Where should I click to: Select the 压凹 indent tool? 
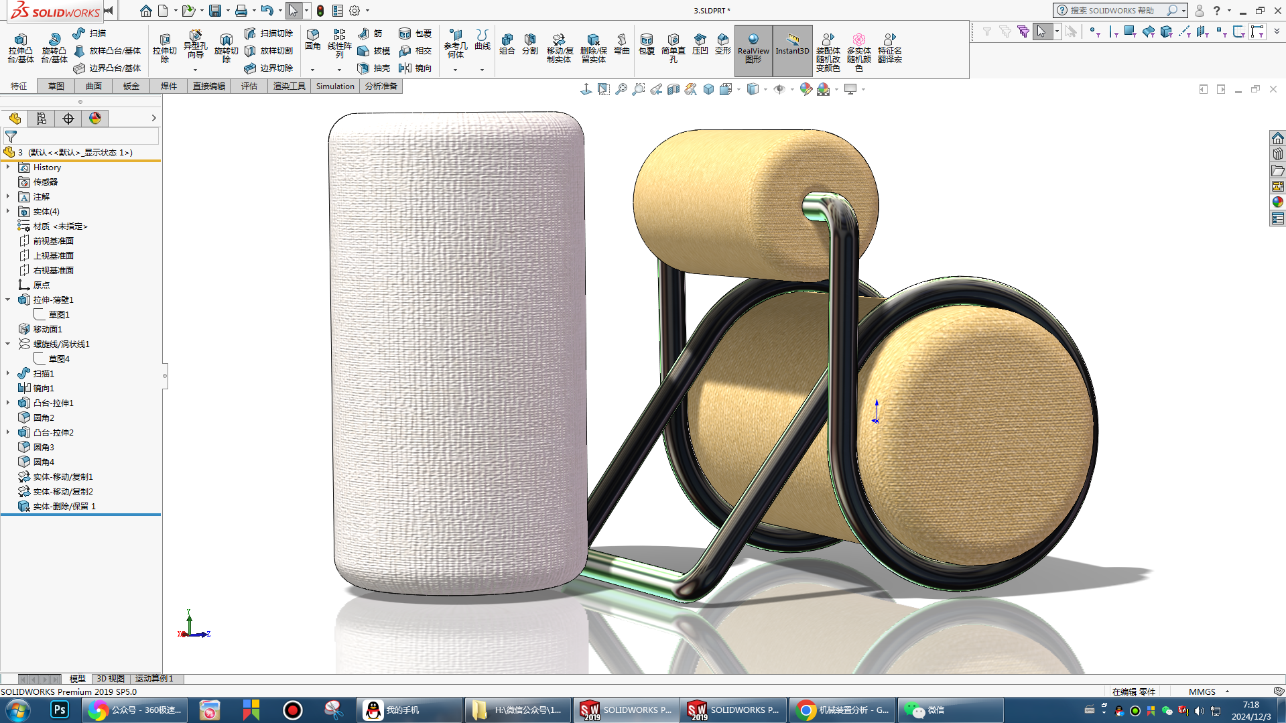click(700, 44)
